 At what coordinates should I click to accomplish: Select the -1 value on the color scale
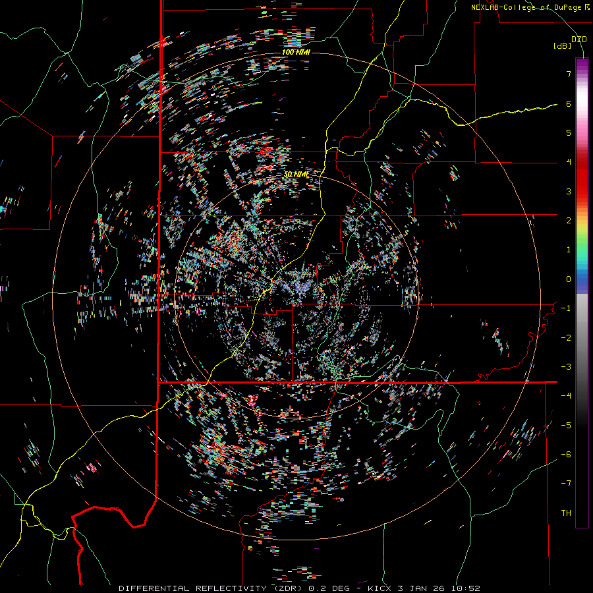(566, 308)
